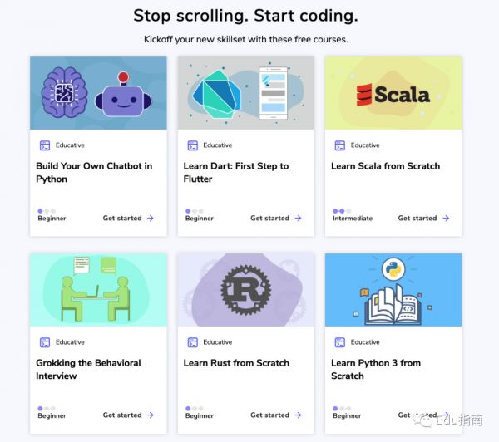Select the Rust gear logo thumbnail

click(245, 290)
